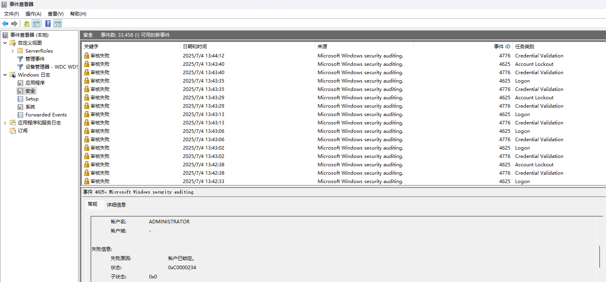Image resolution: width=606 pixels, height=282 pixels.
Task: Click the 管理事件 filter funnel icon
Action: click(20, 59)
